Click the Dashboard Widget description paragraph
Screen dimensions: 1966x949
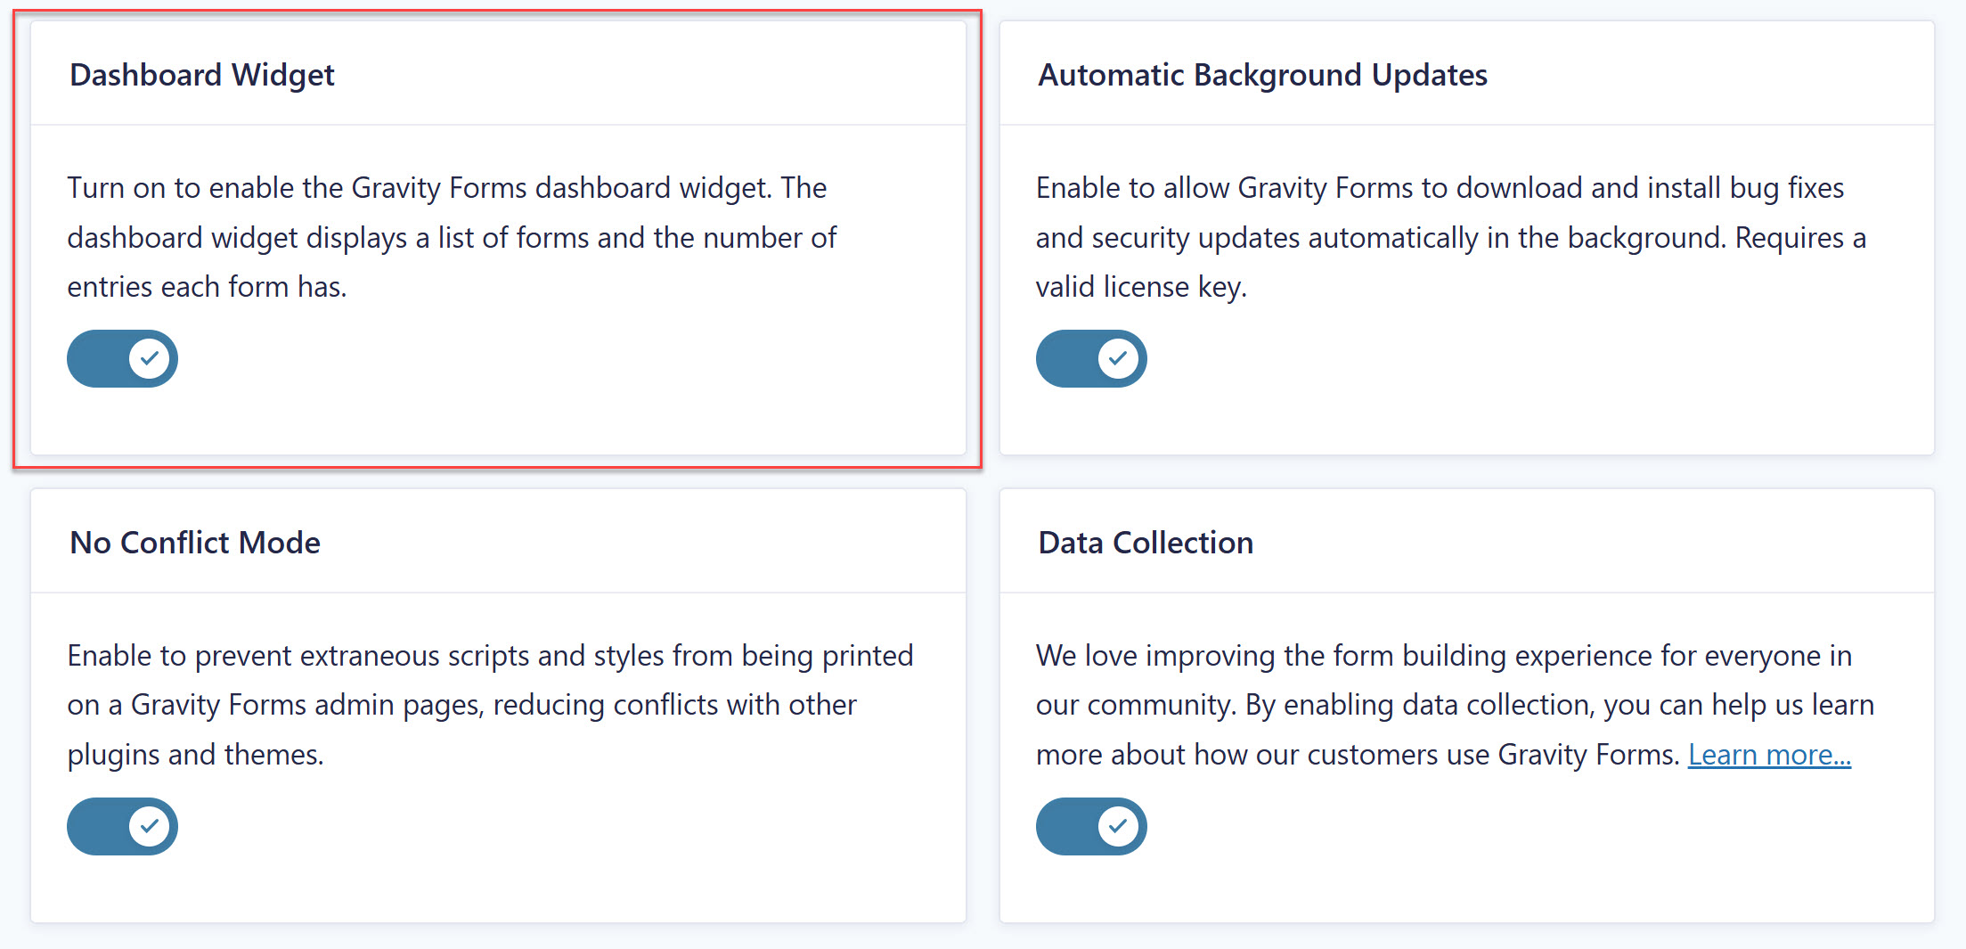tap(452, 237)
